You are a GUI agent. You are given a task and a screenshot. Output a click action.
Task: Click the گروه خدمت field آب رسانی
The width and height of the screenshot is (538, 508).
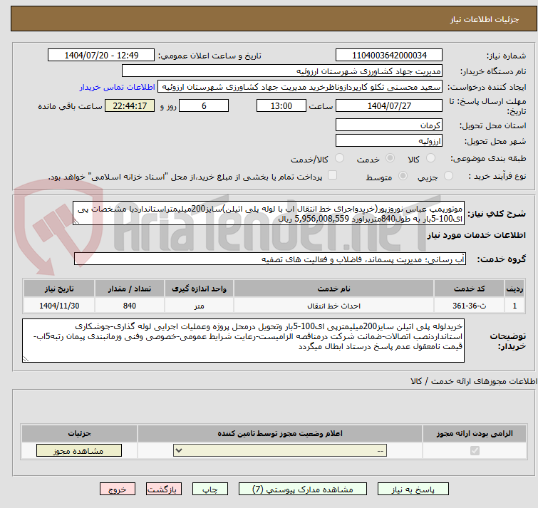click(270, 259)
